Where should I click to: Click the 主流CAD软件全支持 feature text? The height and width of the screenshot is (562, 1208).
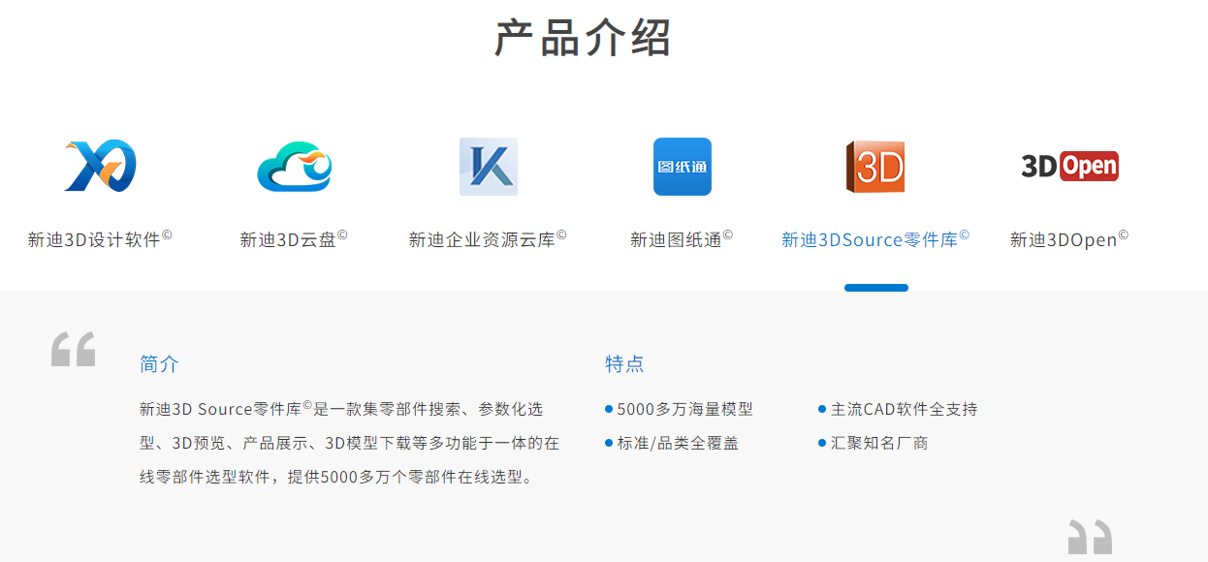click(904, 409)
